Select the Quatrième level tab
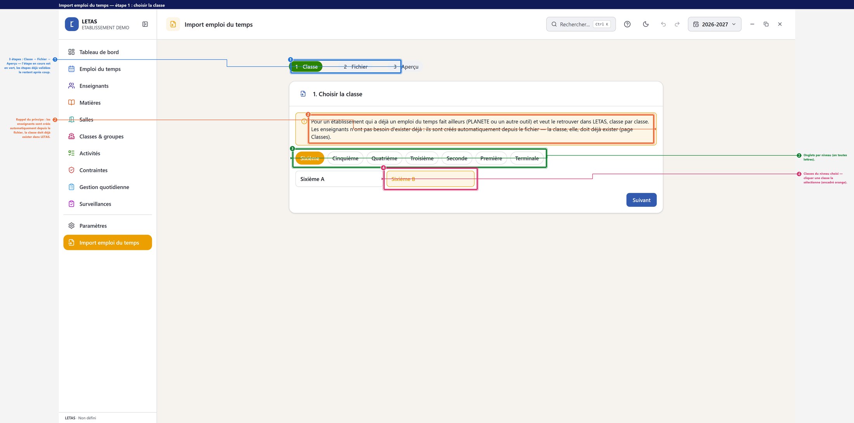Screen dimensions: 854x423 (384, 158)
